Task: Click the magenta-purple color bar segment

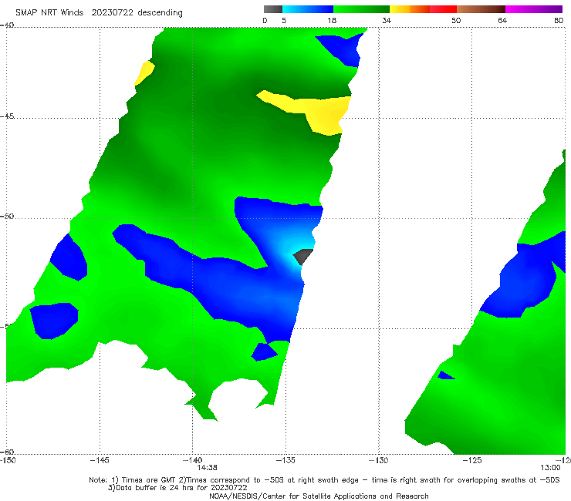Action: [534, 9]
